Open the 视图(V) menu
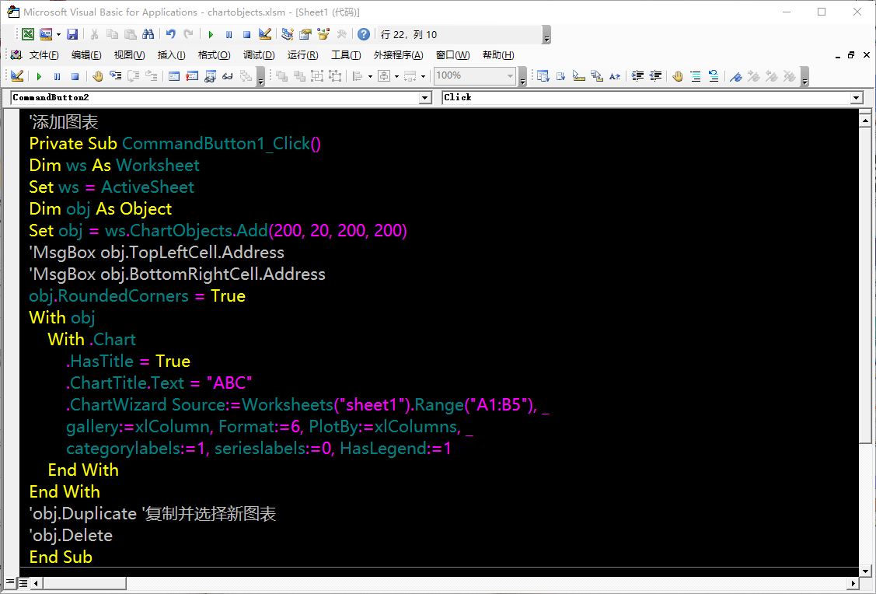Viewport: 876px width, 594px height. coord(129,54)
